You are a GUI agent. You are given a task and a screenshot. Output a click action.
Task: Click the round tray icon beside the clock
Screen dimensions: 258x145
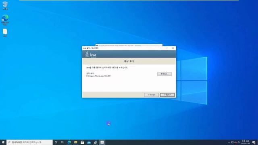[239, 142]
